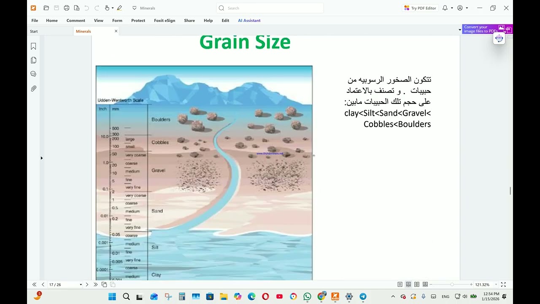This screenshot has height=304, width=540.
Task: Select the Highlight pen tool
Action: pos(119,8)
